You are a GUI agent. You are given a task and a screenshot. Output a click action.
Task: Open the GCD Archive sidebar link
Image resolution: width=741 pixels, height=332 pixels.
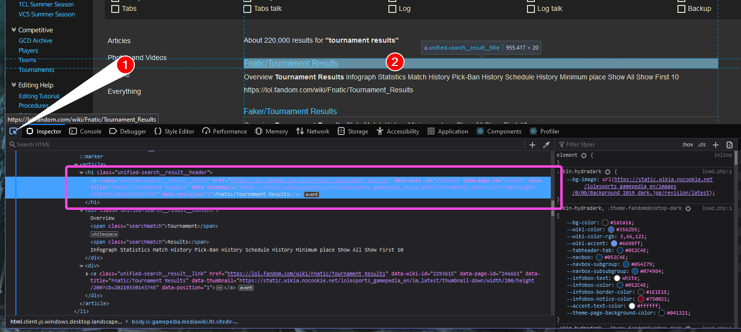pos(35,41)
